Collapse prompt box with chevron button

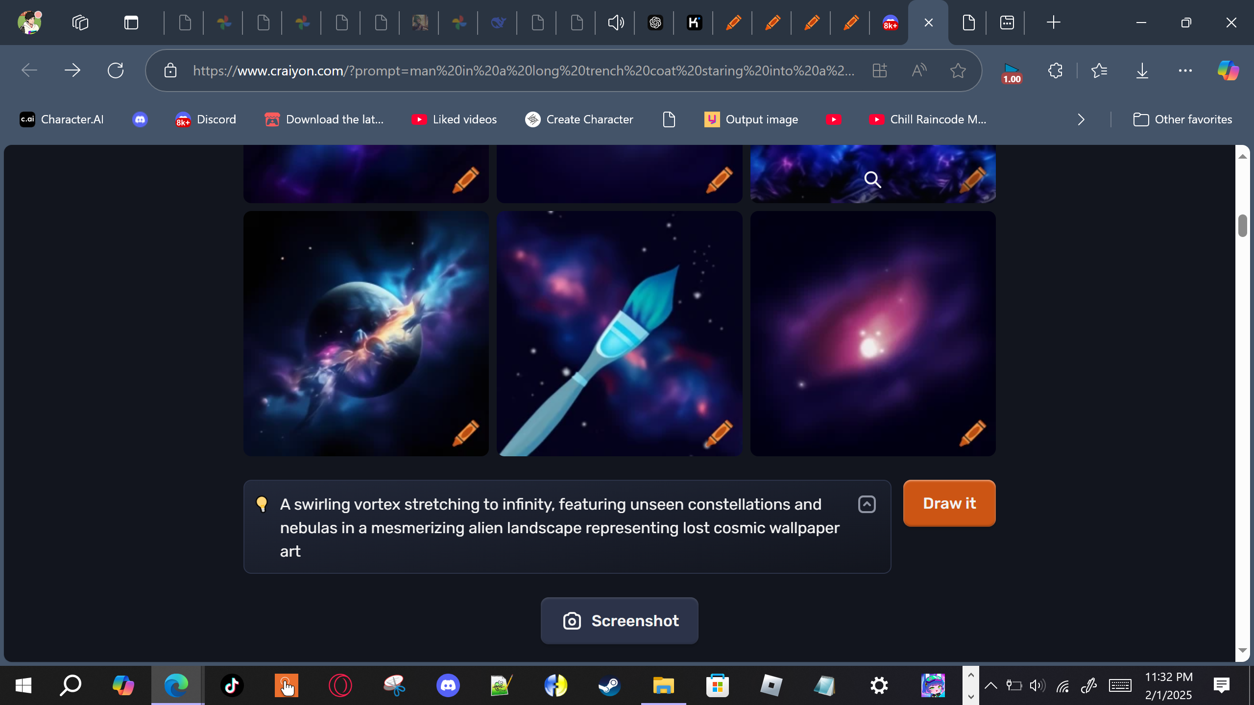(x=867, y=504)
